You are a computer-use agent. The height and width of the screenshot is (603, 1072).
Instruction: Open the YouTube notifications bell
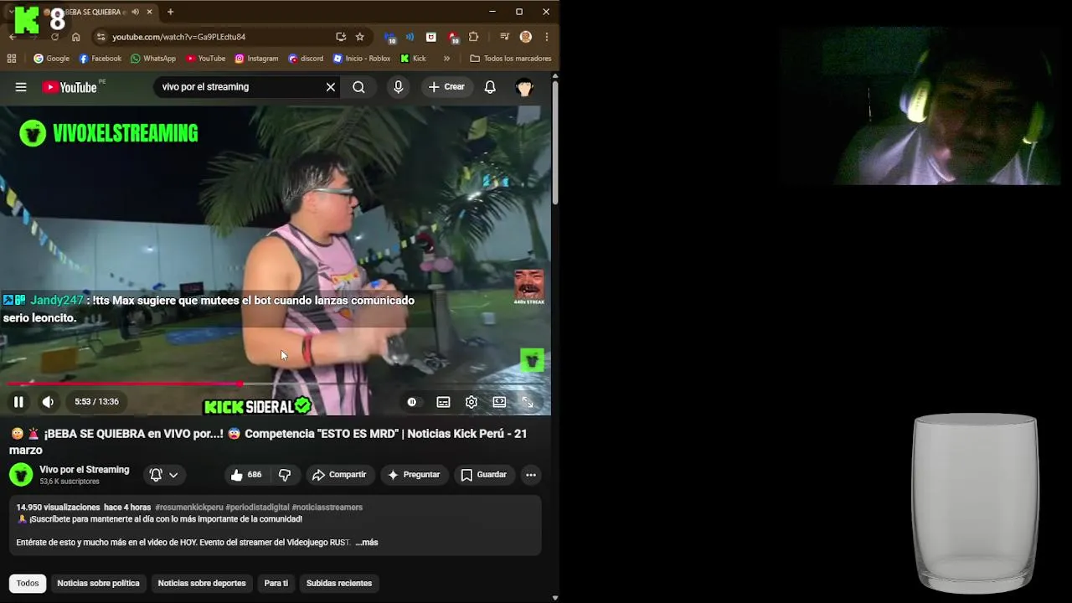490,87
